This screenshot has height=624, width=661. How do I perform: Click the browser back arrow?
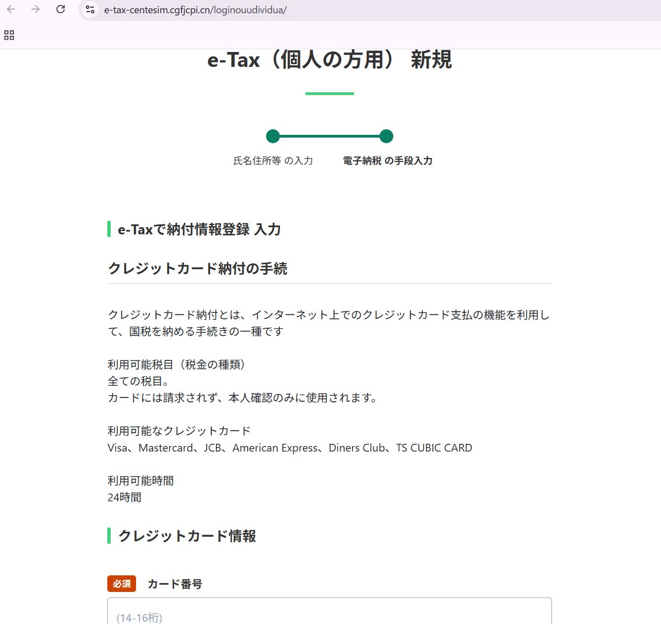click(x=11, y=9)
